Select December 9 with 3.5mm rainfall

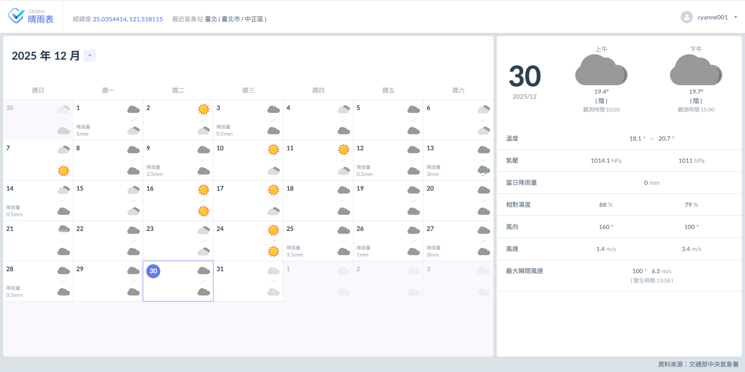(x=178, y=160)
